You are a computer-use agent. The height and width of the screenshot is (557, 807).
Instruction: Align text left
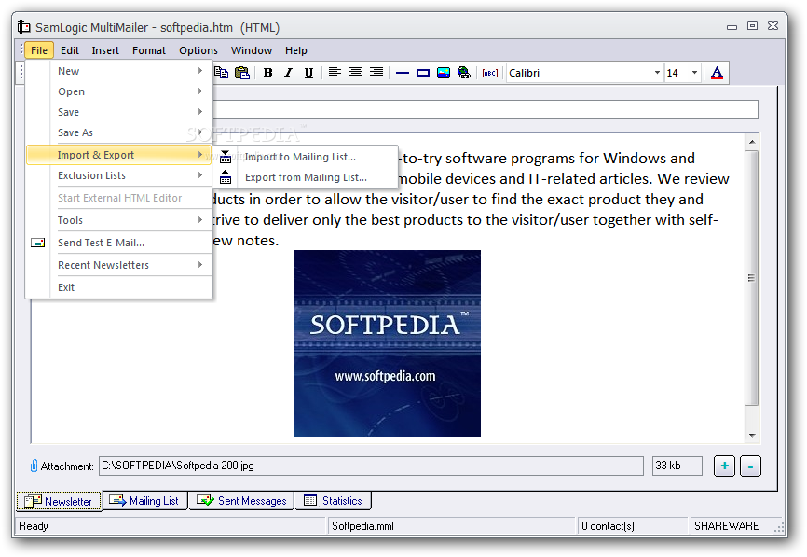pos(335,73)
